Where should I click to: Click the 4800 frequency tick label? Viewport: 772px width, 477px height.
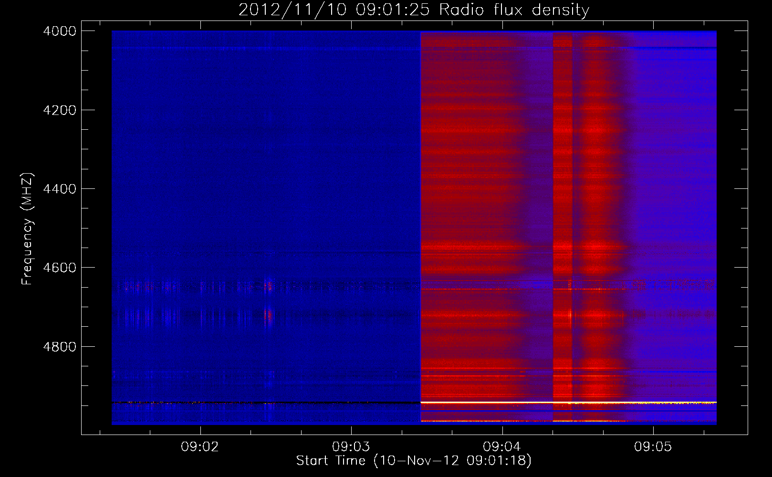[x=60, y=347]
